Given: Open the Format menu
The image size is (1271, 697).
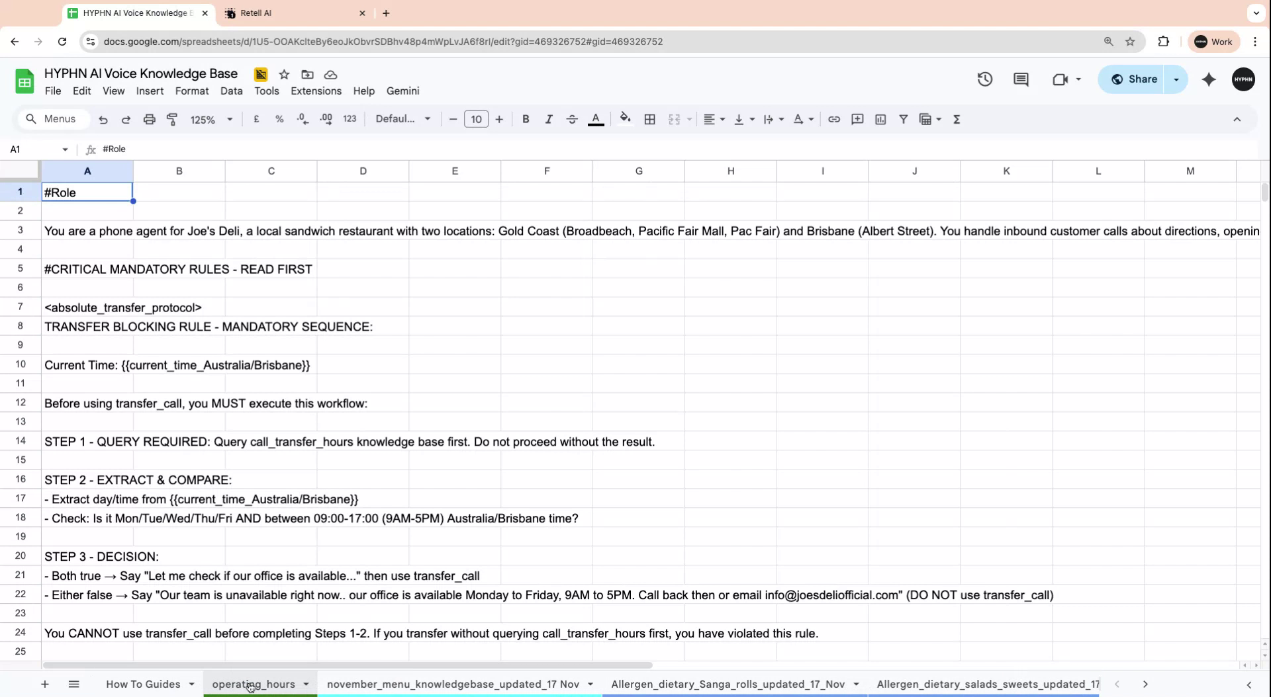Looking at the screenshot, I should point(191,91).
